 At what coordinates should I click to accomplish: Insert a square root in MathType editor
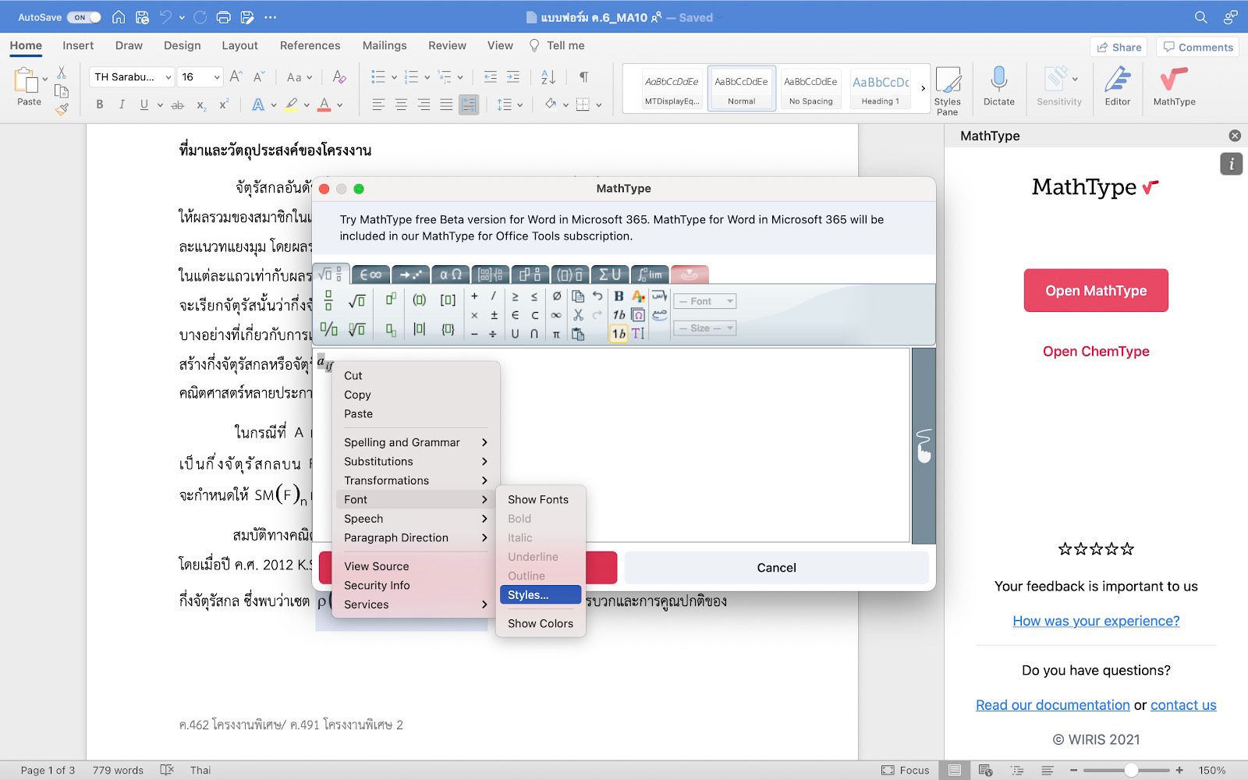point(356,300)
